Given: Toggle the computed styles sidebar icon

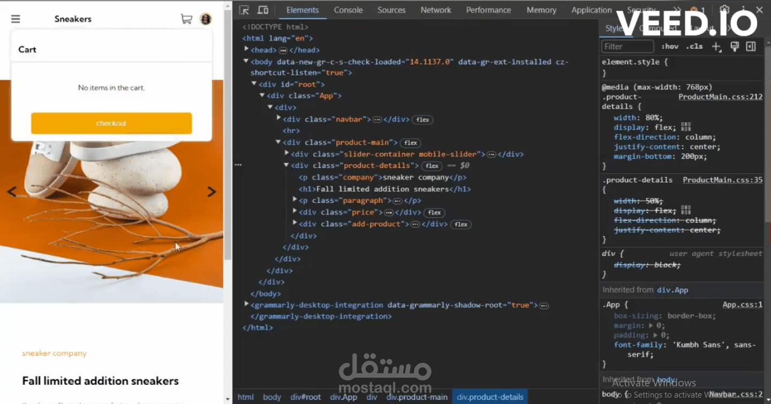Looking at the screenshot, I should tap(751, 47).
